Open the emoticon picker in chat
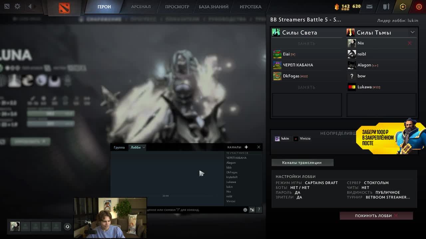The height and width of the screenshot is (239, 426). pos(245,210)
